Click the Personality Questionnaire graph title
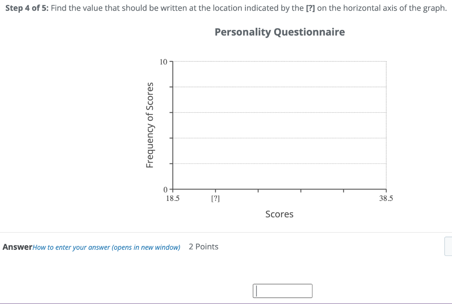 click(x=279, y=32)
